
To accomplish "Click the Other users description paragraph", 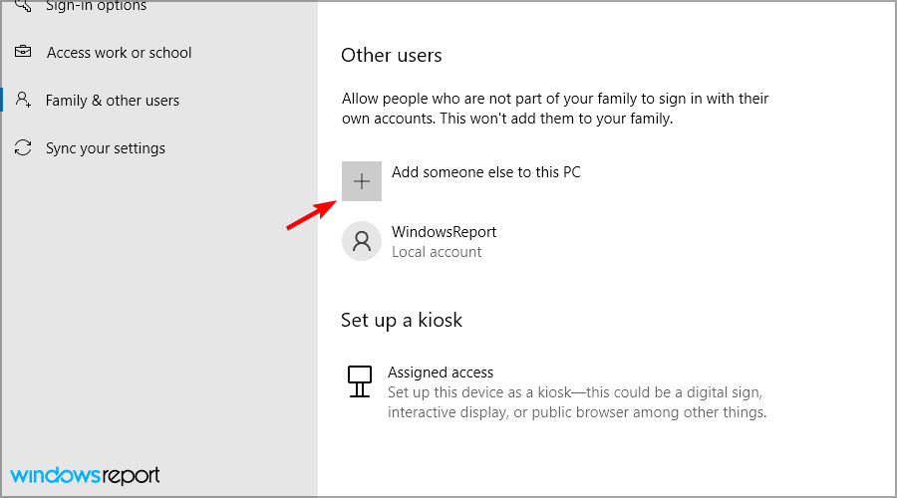I will coord(555,109).
